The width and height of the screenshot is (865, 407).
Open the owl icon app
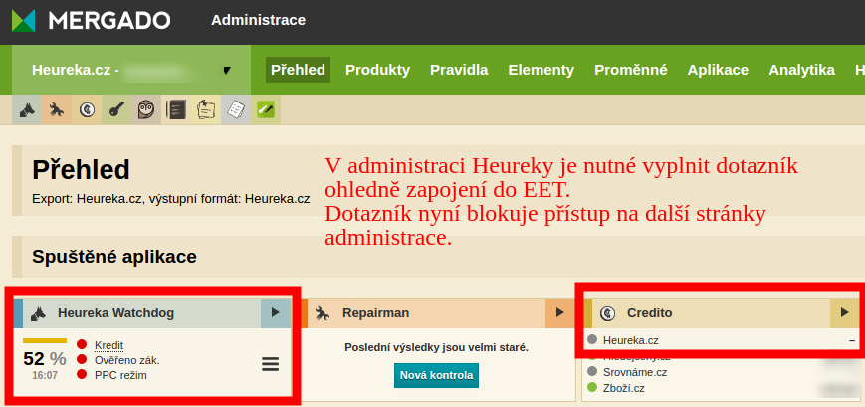tap(146, 109)
